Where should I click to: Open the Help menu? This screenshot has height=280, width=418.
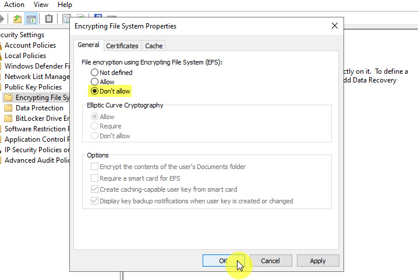click(65, 5)
